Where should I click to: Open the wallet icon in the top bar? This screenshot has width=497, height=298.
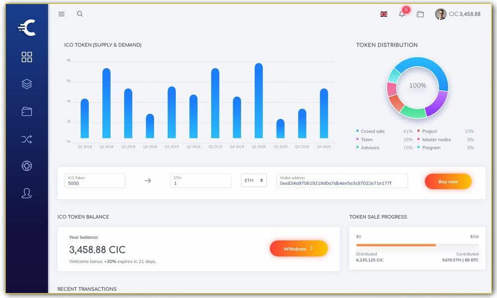click(x=420, y=14)
